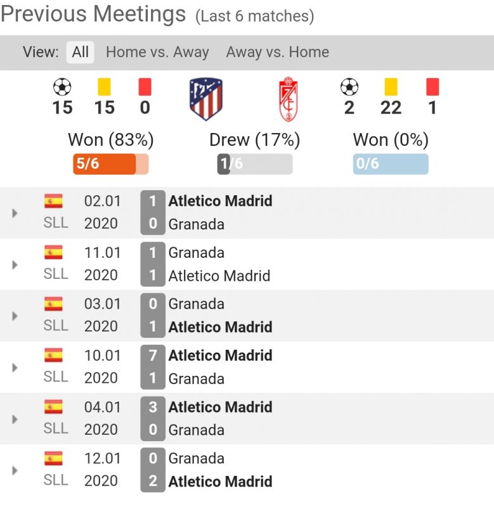This screenshot has width=494, height=507.
Task: Switch to Away vs. Home view
Action: pos(277,52)
